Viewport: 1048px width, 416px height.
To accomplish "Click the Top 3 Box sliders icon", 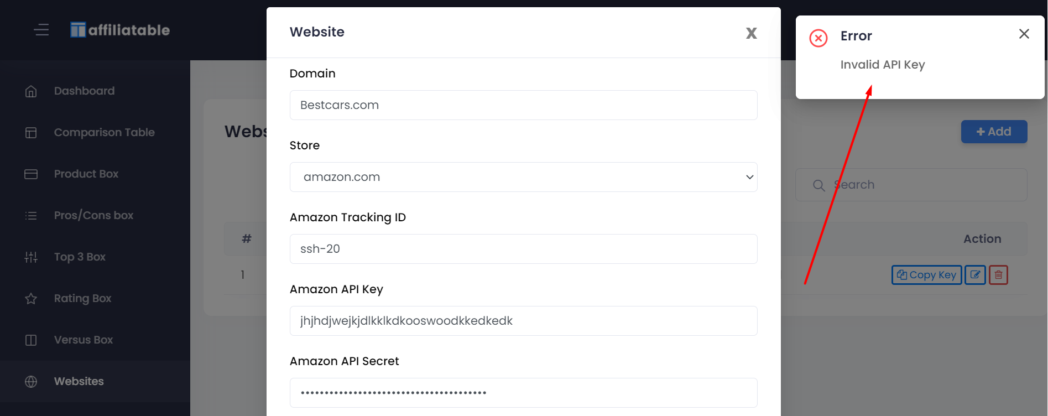I will point(31,257).
